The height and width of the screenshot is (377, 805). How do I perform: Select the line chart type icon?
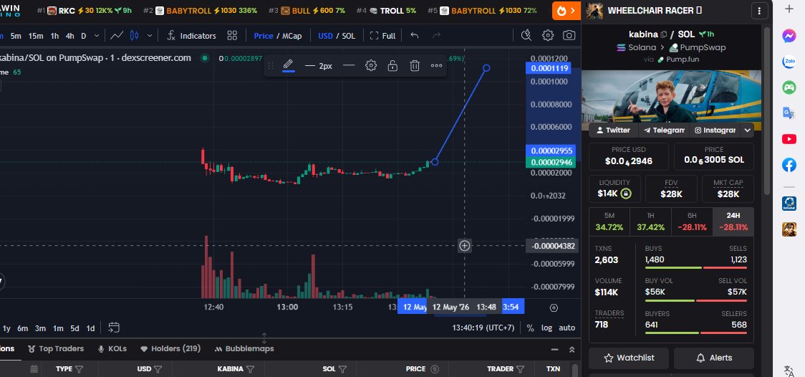point(117,35)
